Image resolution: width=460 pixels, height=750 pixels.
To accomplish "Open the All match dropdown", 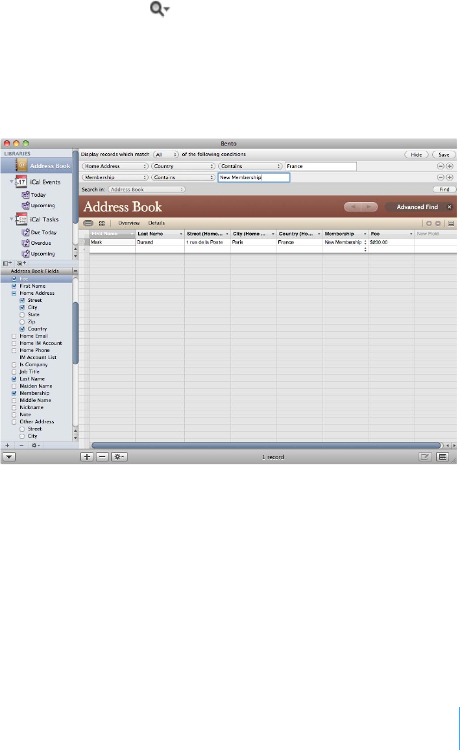I will point(165,155).
